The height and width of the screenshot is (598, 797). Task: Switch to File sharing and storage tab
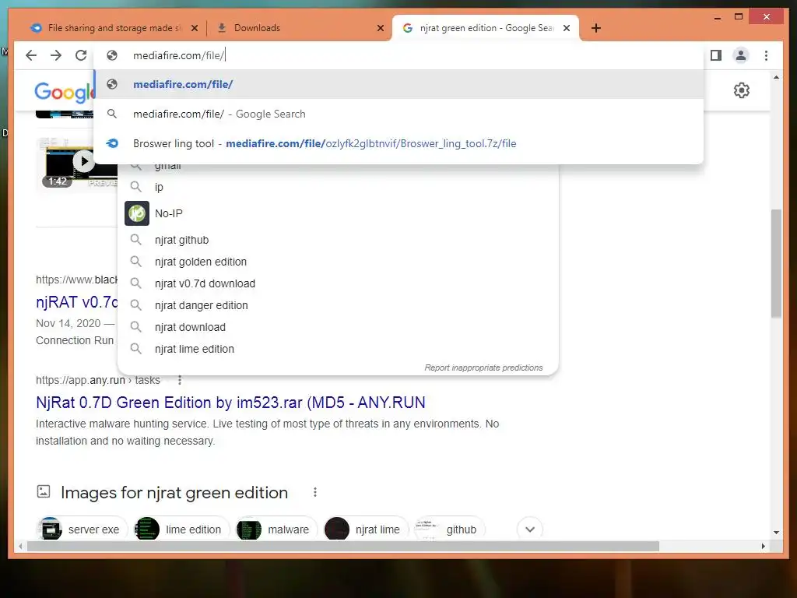(114, 28)
